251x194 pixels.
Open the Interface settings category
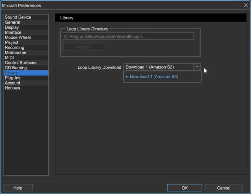26,32
